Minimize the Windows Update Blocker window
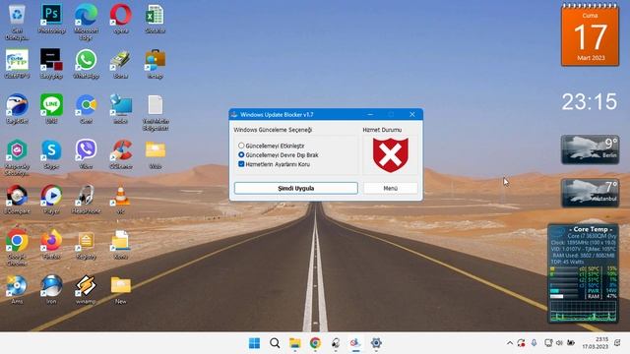Image resolution: width=630 pixels, height=354 pixels. pos(370,114)
